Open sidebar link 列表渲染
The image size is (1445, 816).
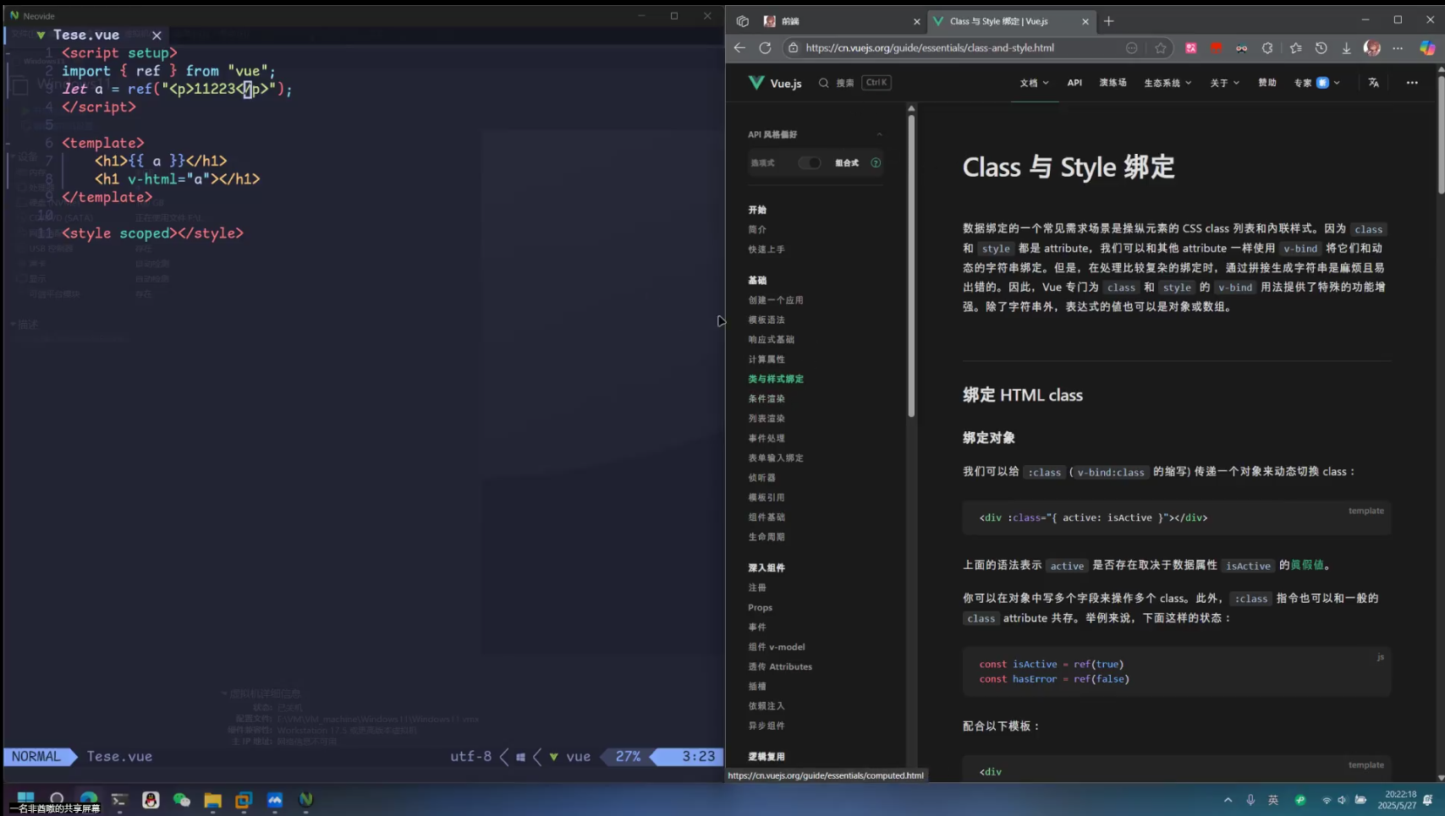pos(766,419)
